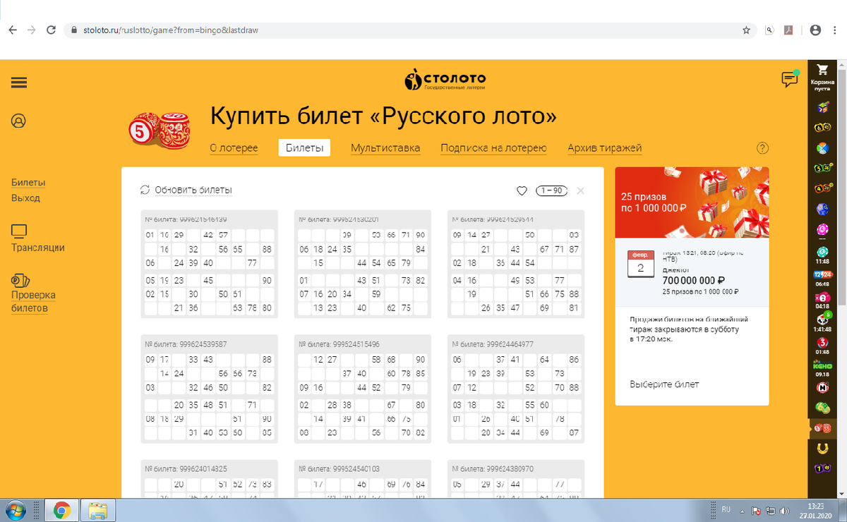
Task: Toggle the bookmark star in address bar
Action: [745, 30]
